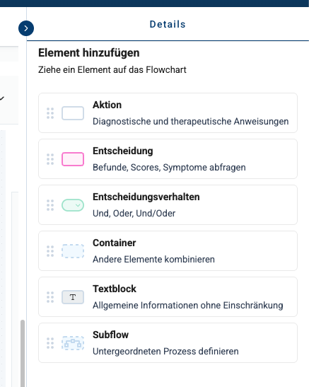The height and width of the screenshot is (387, 309).
Task: Click the Subflow element card description
Action: coord(165,351)
